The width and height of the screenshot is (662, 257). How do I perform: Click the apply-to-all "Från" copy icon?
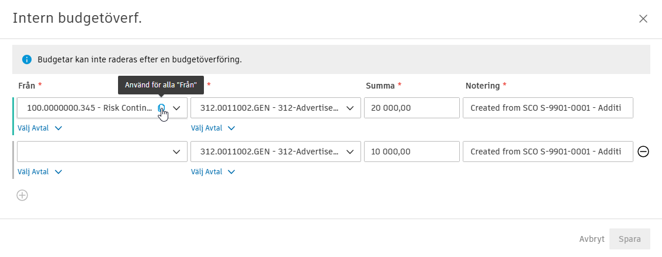coord(161,108)
